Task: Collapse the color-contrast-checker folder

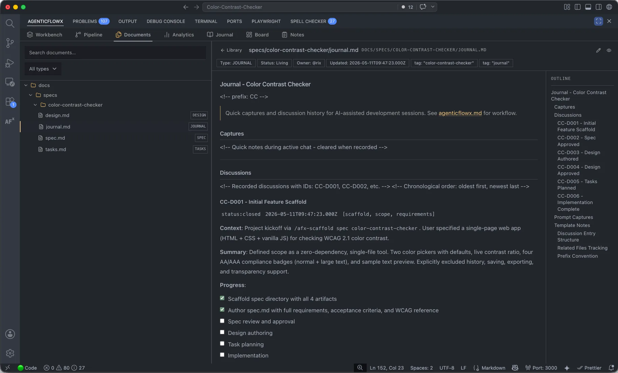Action: [35, 105]
